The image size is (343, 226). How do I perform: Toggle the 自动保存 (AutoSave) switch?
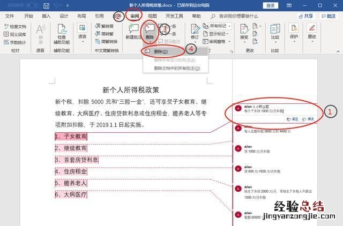point(33,5)
